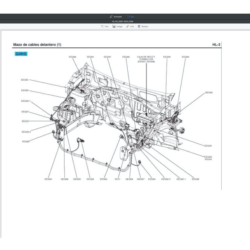Select the EEG33-1 label on left side
The height and width of the screenshot is (250, 250).
tap(26, 101)
